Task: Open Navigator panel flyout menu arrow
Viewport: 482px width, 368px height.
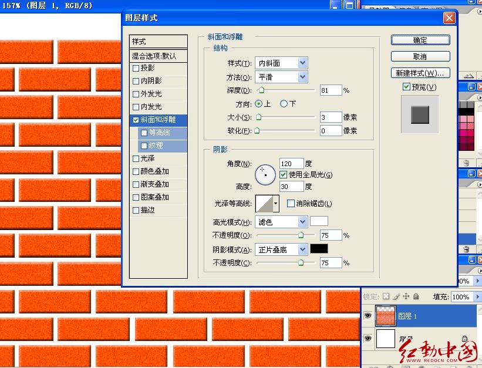Action: point(480,11)
